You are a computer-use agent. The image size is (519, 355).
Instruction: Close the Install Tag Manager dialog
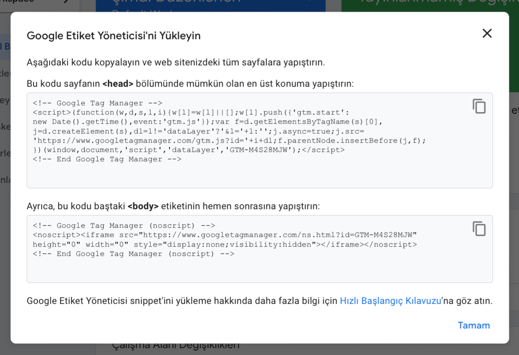tap(487, 33)
